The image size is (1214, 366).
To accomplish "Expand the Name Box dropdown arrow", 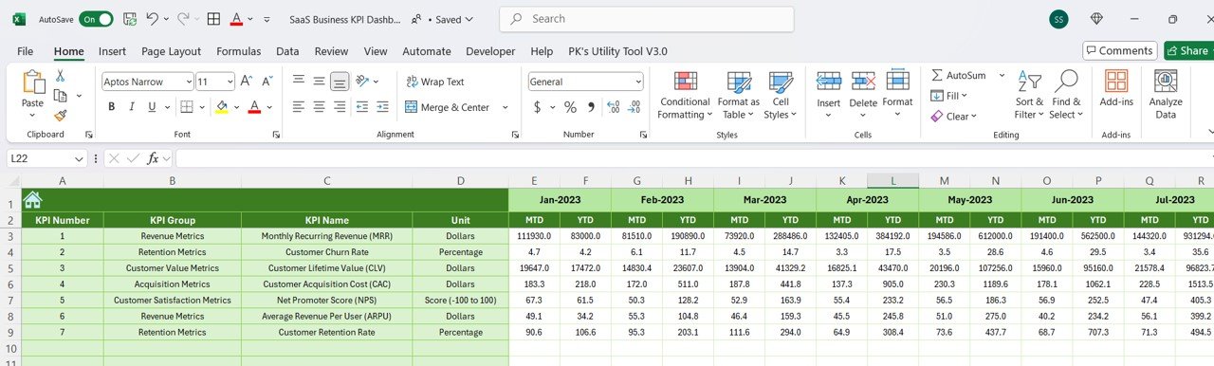I will (x=80, y=158).
